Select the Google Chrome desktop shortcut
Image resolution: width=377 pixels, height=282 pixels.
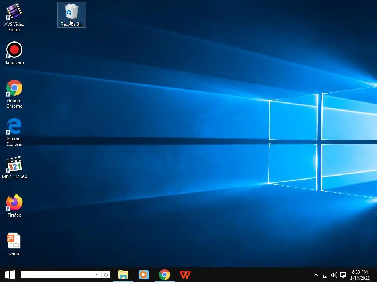pyautogui.click(x=14, y=94)
